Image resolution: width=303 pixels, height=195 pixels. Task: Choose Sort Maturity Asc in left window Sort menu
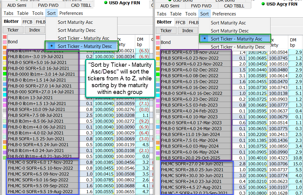point(75,22)
